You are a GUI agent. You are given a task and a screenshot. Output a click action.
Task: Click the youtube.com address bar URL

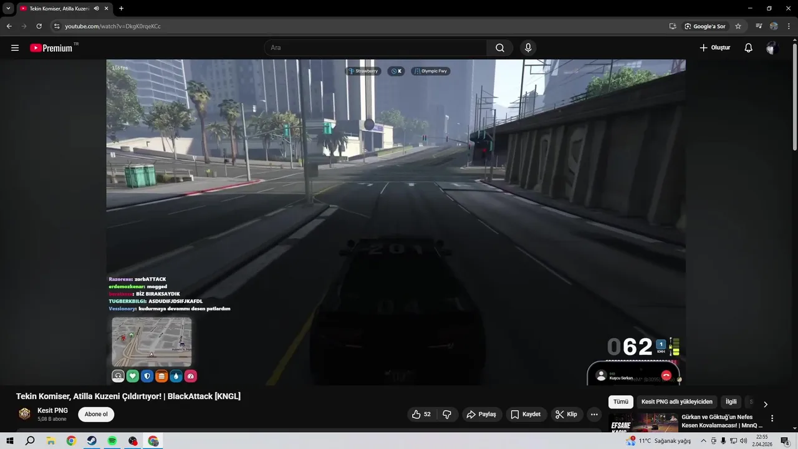click(x=113, y=26)
